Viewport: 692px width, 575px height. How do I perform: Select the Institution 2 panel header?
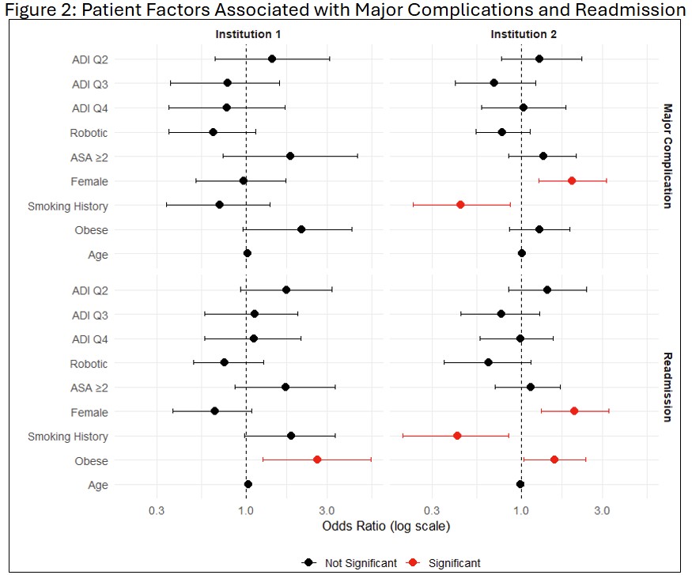point(524,34)
